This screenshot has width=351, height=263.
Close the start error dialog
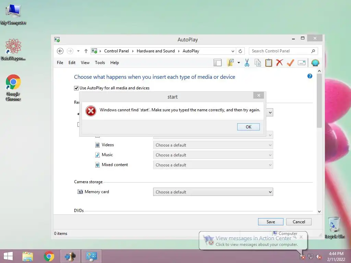pos(259,96)
